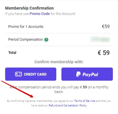Click the green question mark help icon
This screenshot has height=114, width=118.
46,40
